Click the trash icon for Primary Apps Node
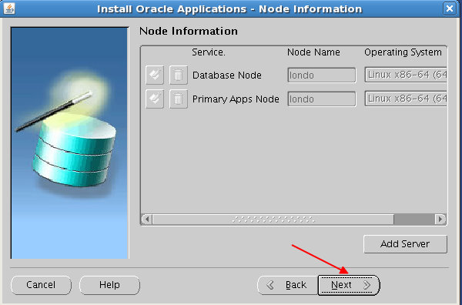Screen dimensions: 462x305 click(x=179, y=99)
